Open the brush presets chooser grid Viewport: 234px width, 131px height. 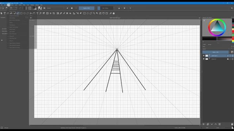click(x=44, y=8)
